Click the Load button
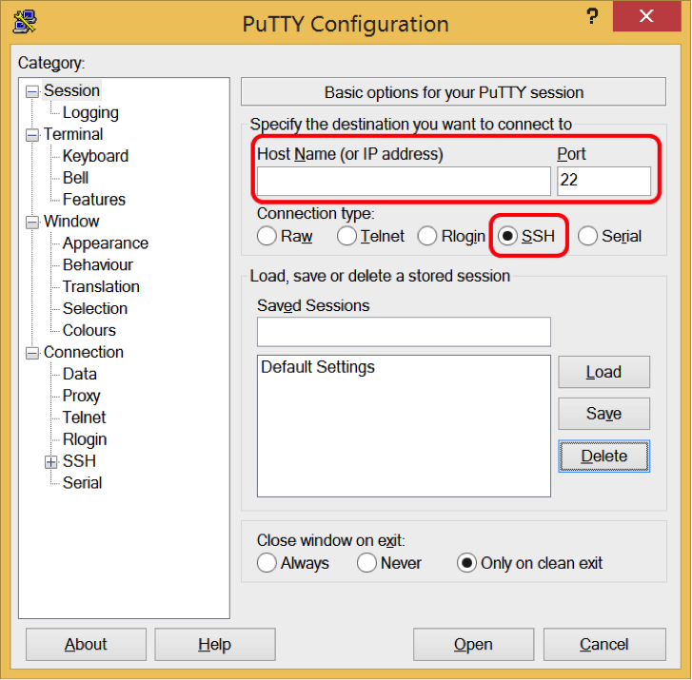Viewport: 692px width, 680px height. (603, 372)
